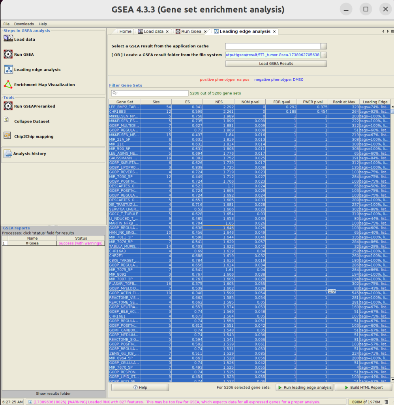Close the Leading edge analysis tab

pyautogui.click(x=274, y=32)
